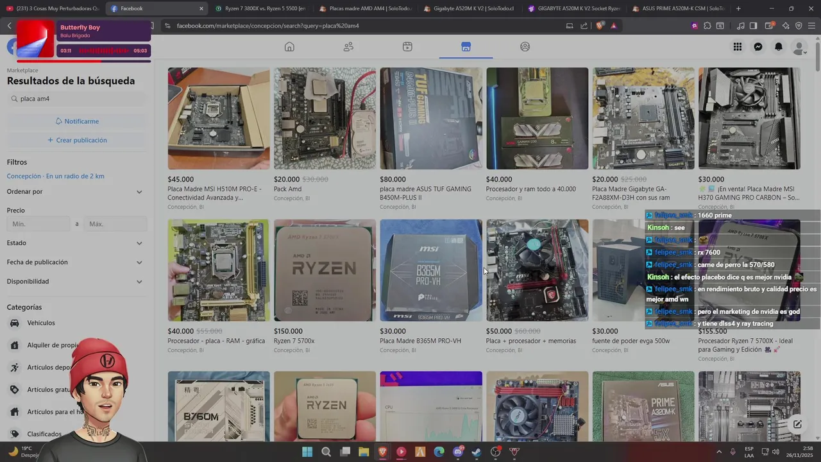Open the Windows taskbar search
This screenshot has width=821, height=462.
(x=326, y=452)
